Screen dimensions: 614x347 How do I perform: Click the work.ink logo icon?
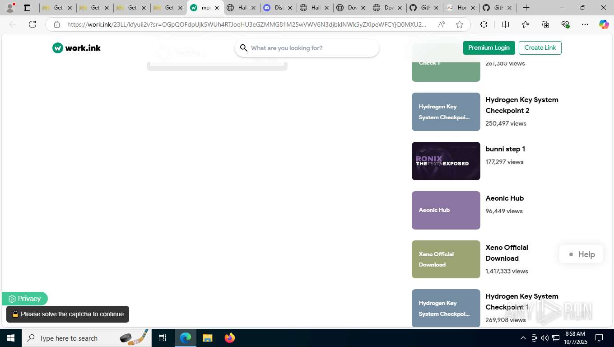tap(57, 48)
